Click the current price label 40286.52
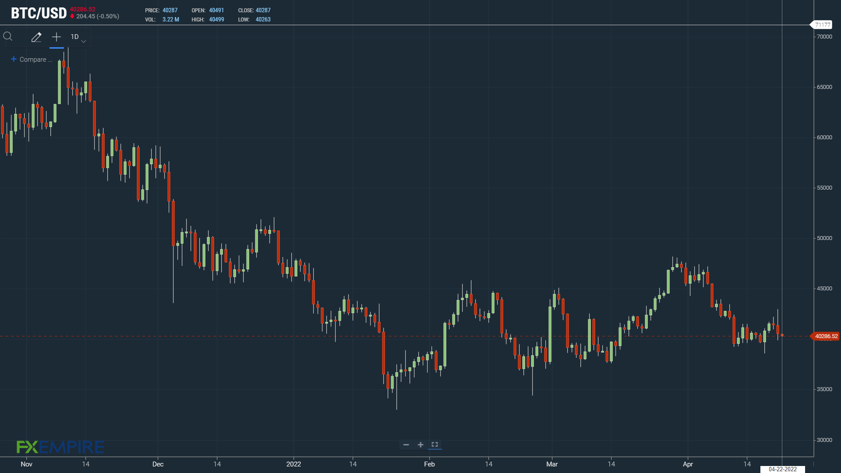 click(826, 336)
